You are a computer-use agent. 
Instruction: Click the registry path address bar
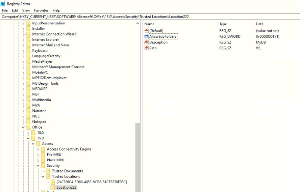150,17
